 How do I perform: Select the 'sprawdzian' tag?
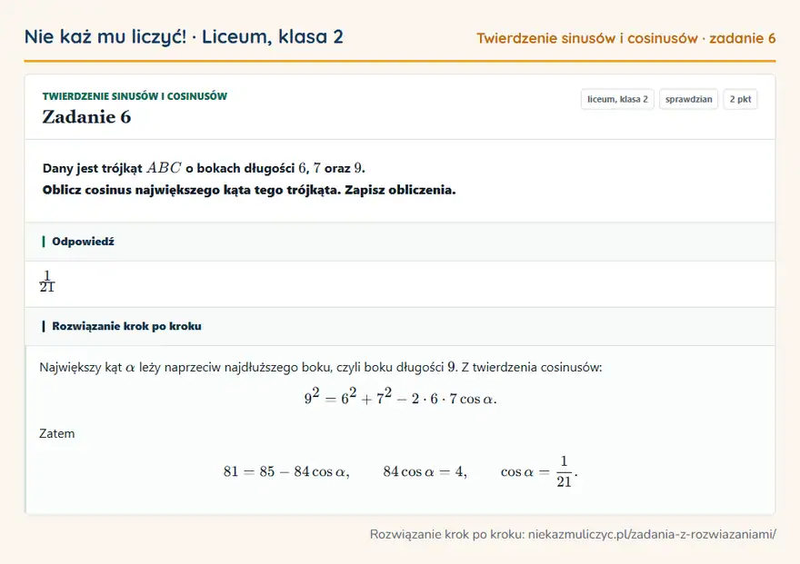point(689,99)
